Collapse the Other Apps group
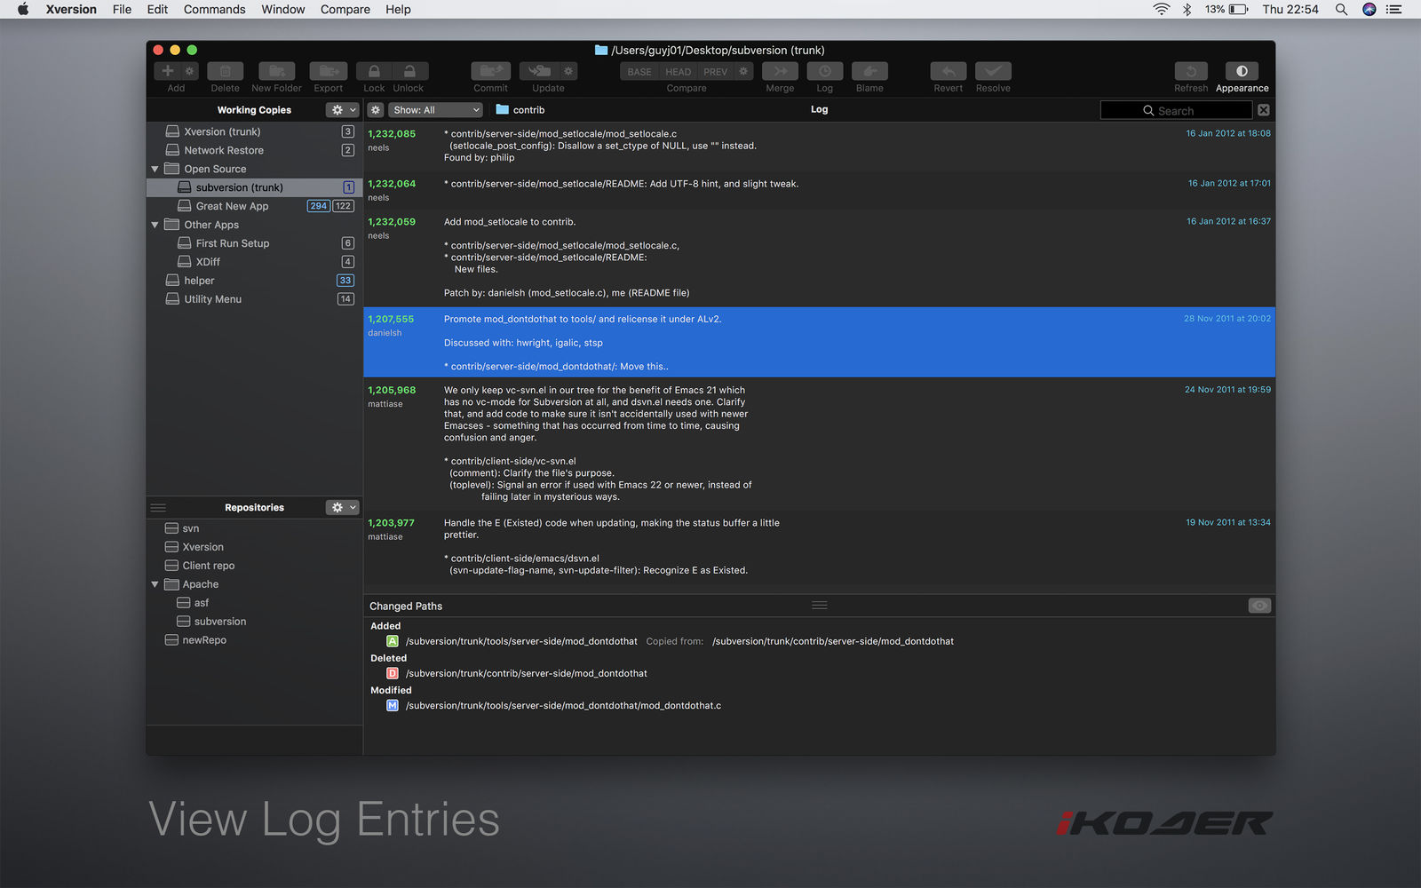 pyautogui.click(x=155, y=225)
